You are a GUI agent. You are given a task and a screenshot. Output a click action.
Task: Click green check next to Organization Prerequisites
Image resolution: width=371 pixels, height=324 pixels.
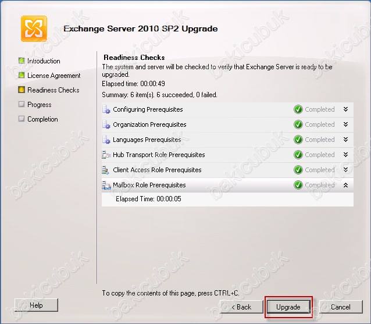pos(298,124)
